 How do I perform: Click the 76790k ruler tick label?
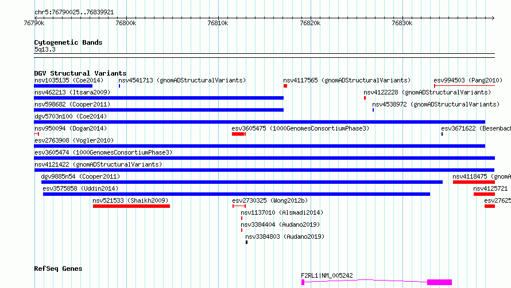coord(34,23)
